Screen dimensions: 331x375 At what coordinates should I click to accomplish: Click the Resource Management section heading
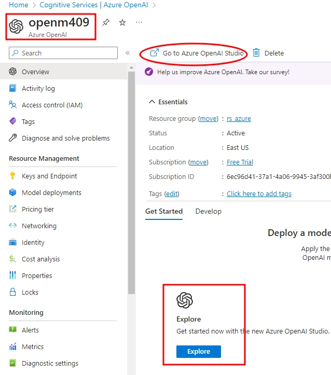point(44,159)
